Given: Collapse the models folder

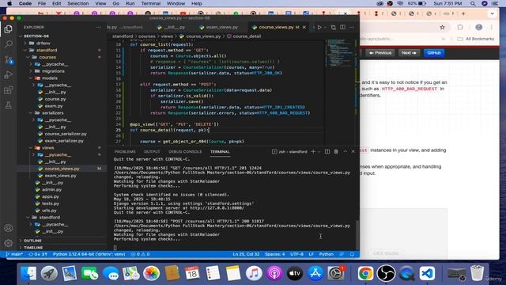Looking at the screenshot, I should click(49, 78).
